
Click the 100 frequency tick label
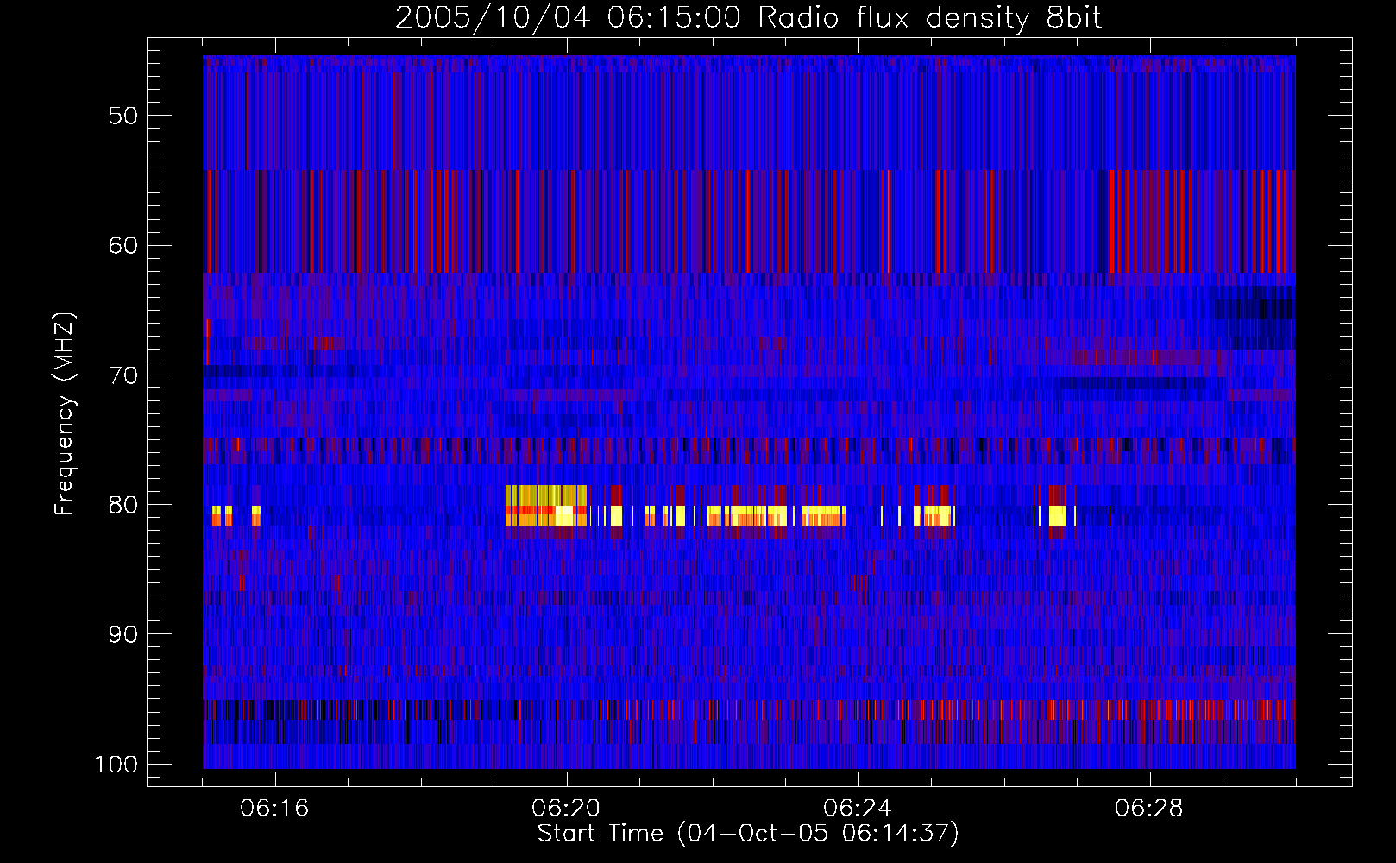click(116, 765)
